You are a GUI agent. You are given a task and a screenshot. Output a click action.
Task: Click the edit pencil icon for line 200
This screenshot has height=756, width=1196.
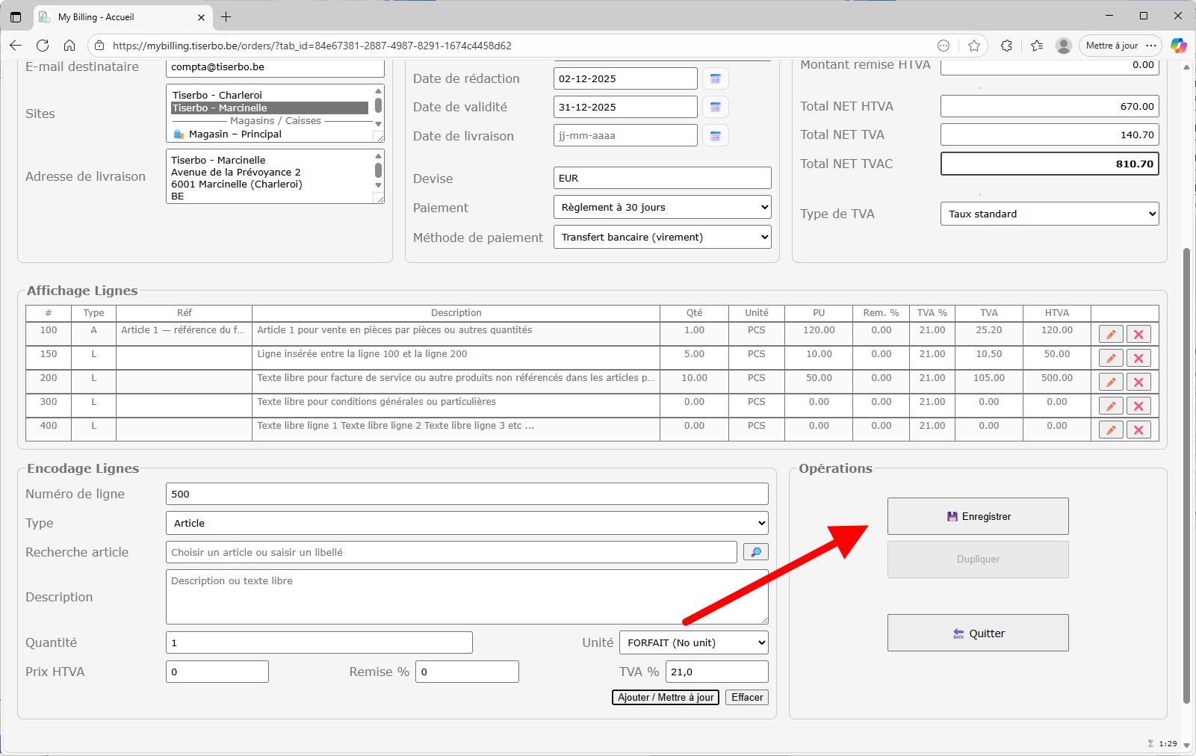(x=1110, y=382)
